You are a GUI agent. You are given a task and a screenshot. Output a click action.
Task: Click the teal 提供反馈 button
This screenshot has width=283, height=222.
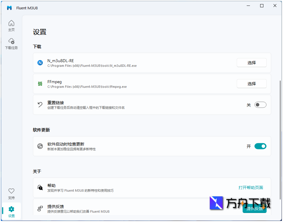point(255,209)
